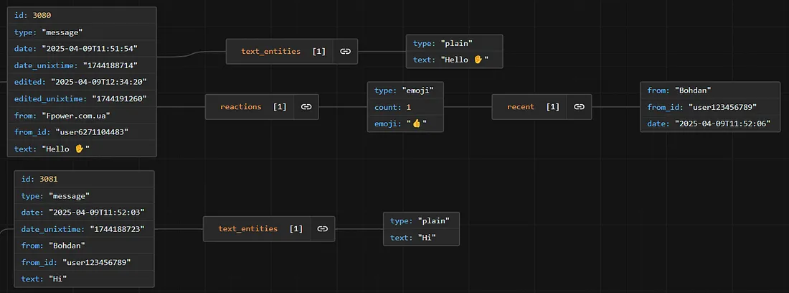This screenshot has height=293, width=789.
Task: Select from "Fpower.com.ua" row
Action: pos(82,116)
